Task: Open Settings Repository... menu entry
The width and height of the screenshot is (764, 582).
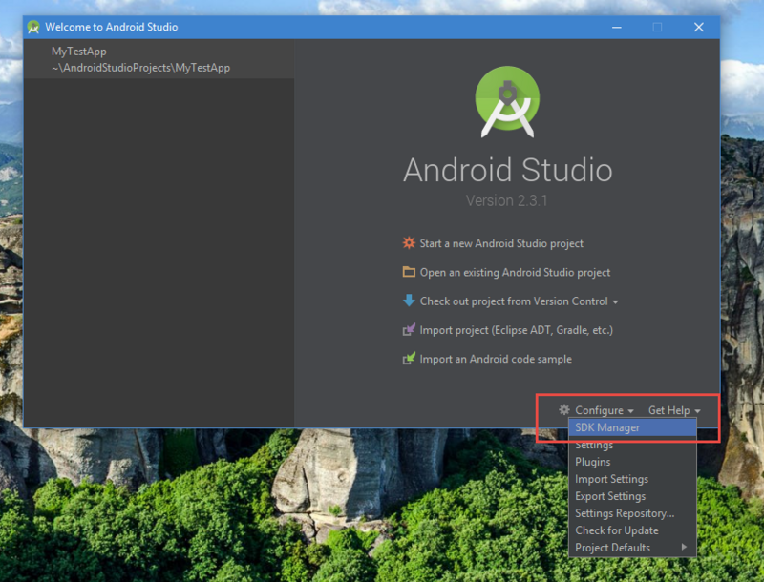Action: [x=632, y=513]
